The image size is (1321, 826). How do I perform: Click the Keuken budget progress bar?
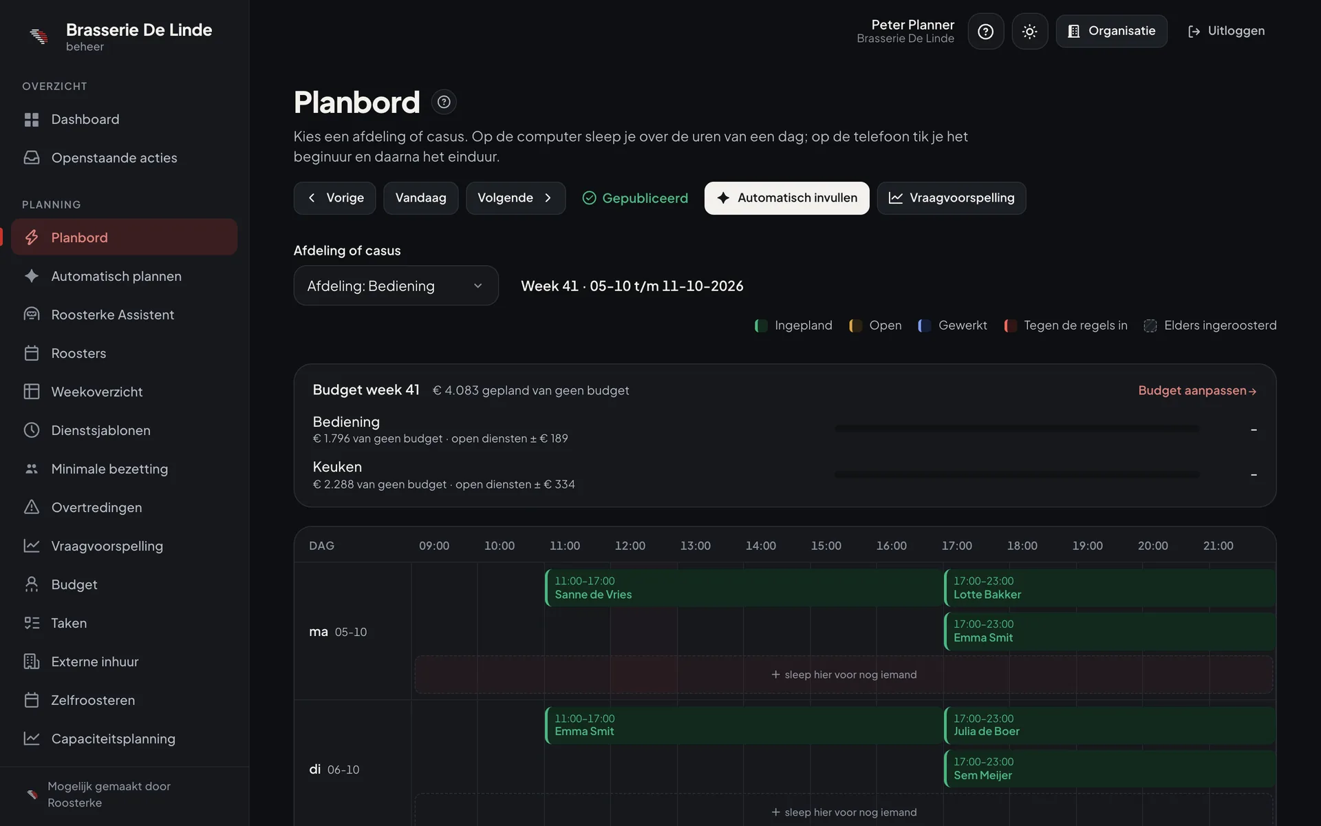click(1017, 474)
